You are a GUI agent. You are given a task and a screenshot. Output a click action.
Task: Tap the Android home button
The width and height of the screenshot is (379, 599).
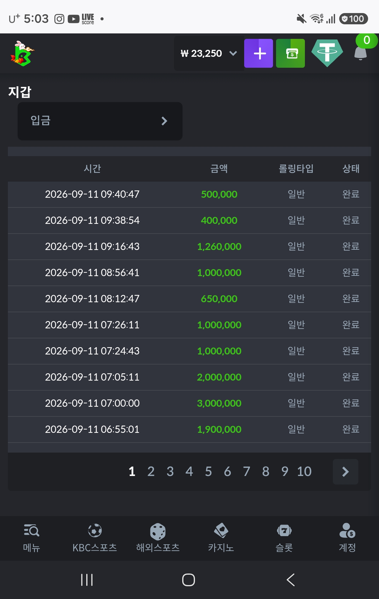(189, 580)
